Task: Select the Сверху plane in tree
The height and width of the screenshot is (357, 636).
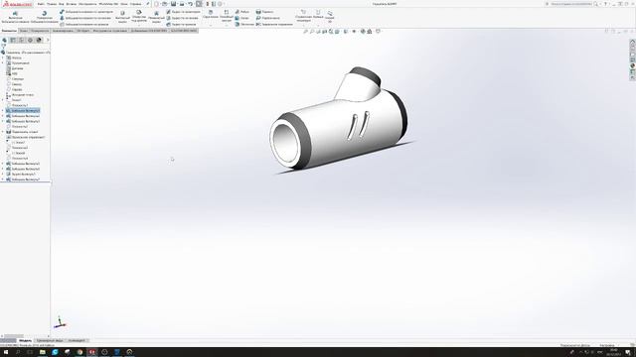Action: pos(14,84)
